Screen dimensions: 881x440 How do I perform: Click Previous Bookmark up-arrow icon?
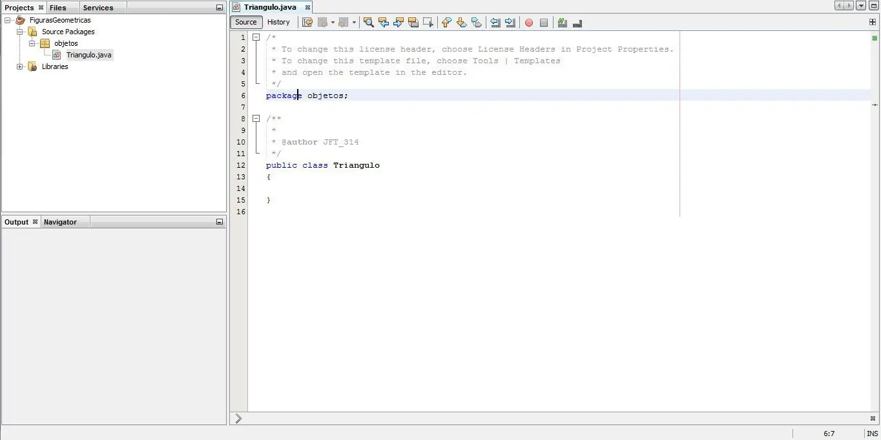point(446,22)
